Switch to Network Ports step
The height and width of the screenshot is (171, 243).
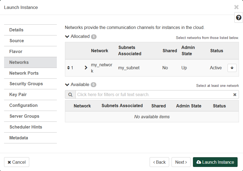pyautogui.click(x=24, y=73)
